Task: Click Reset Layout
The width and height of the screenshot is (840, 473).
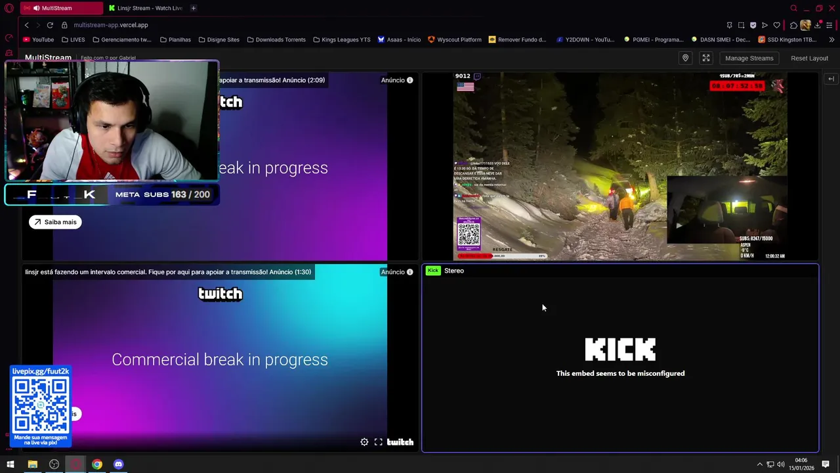Action: tap(809, 58)
